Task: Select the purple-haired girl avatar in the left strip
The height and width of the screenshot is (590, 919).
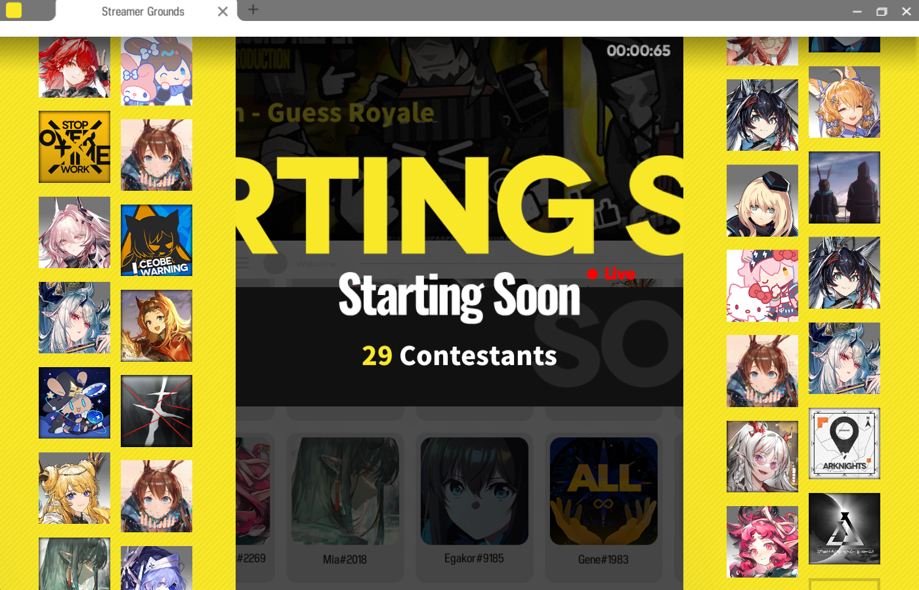Action: [x=156, y=568]
